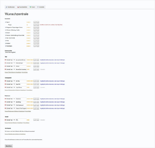The height and width of the screenshot is (148, 155).
Task: Expand the Sport genre tree
Action: coord(6,22)
